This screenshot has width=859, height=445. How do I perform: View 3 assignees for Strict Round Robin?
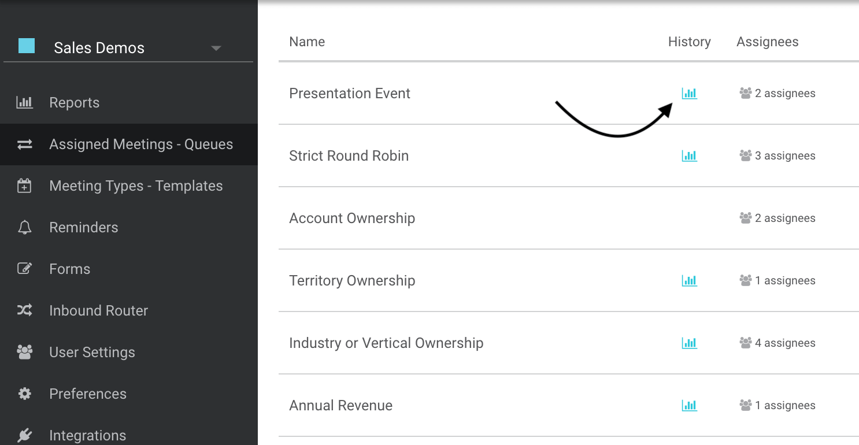(x=777, y=156)
